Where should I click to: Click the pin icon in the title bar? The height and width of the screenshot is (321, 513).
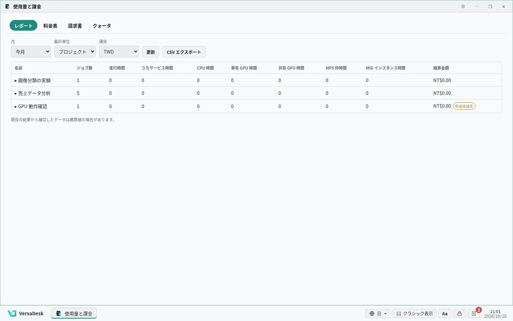[x=463, y=6]
